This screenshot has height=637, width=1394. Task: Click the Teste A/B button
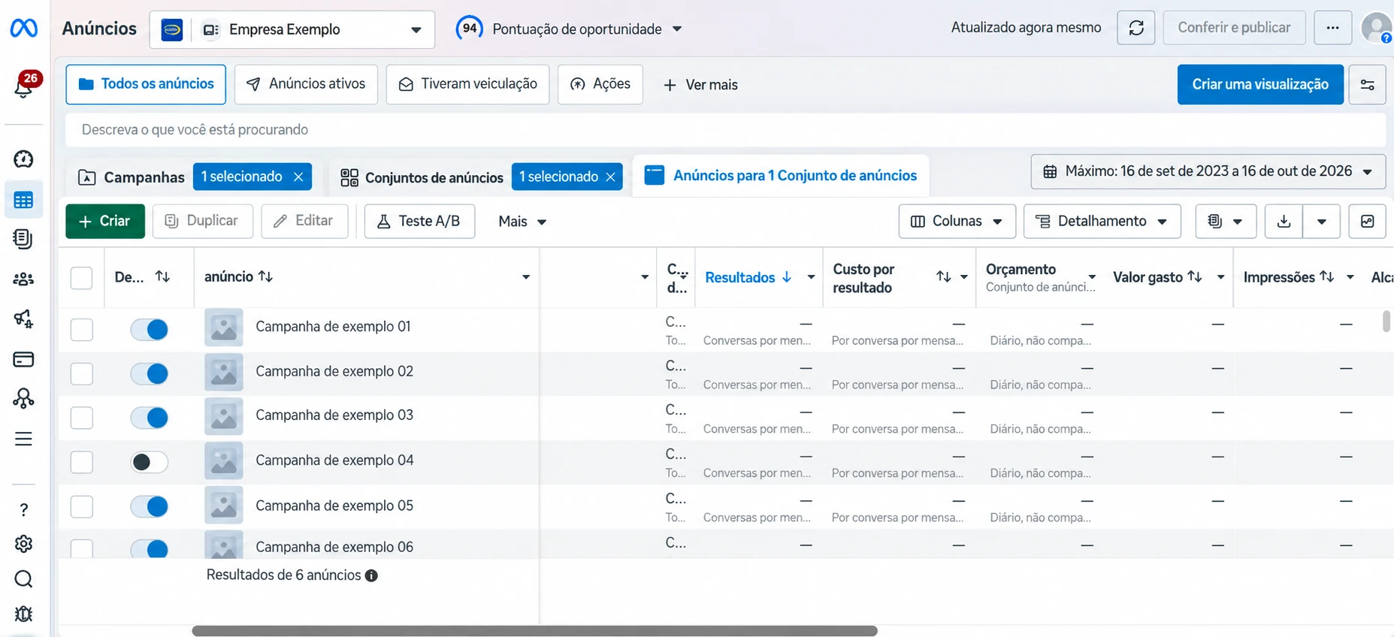click(x=419, y=222)
